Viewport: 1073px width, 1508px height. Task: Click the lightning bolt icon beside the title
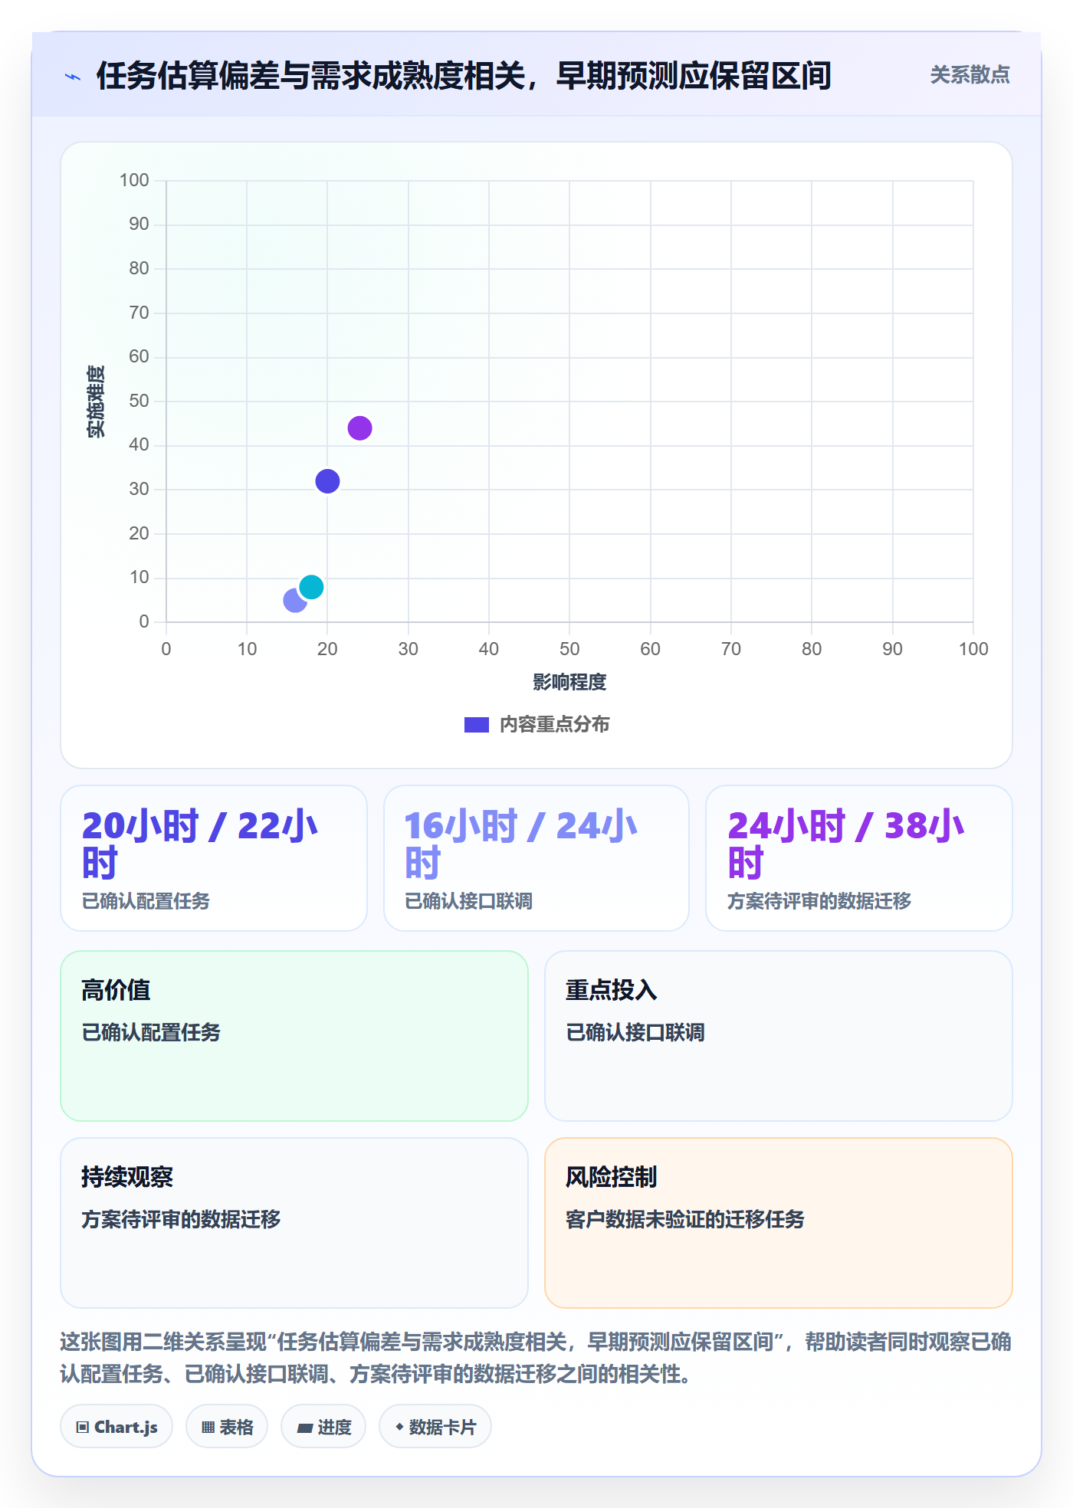73,77
